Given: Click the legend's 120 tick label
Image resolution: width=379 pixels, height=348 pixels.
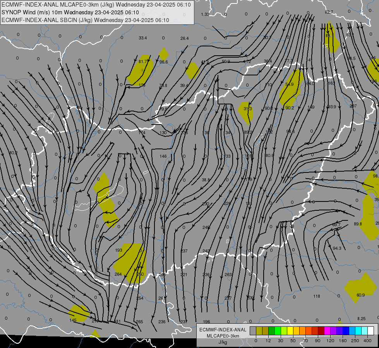Looking at the screenshot, I should point(330,341).
